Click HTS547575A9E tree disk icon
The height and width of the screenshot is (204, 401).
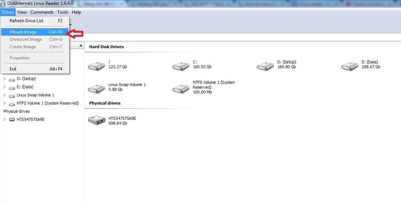click(12, 119)
